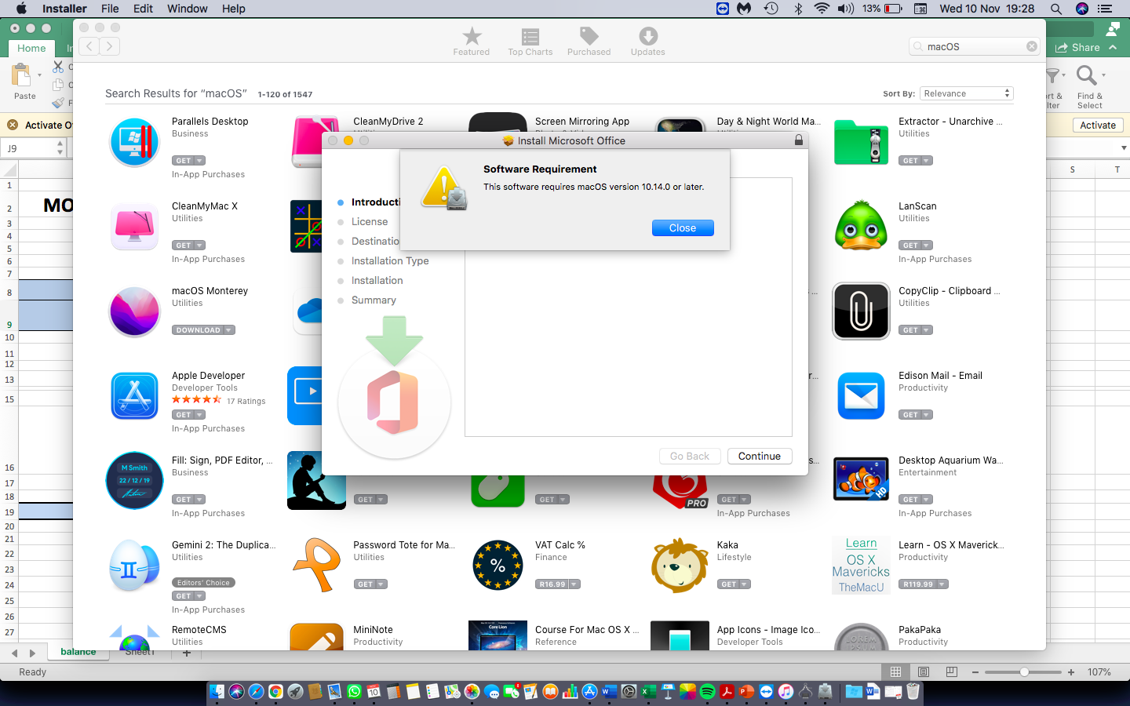Click Continue in the Microsoft Office installer
The height and width of the screenshot is (706, 1130).
[x=759, y=456]
